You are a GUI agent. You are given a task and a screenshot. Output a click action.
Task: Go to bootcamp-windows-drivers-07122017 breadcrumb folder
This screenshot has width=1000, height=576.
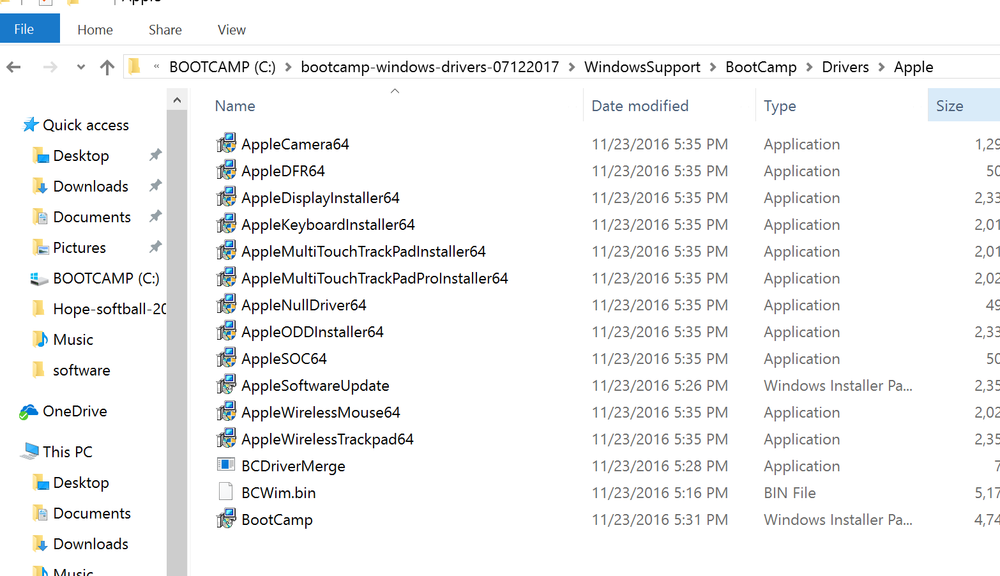[430, 67]
